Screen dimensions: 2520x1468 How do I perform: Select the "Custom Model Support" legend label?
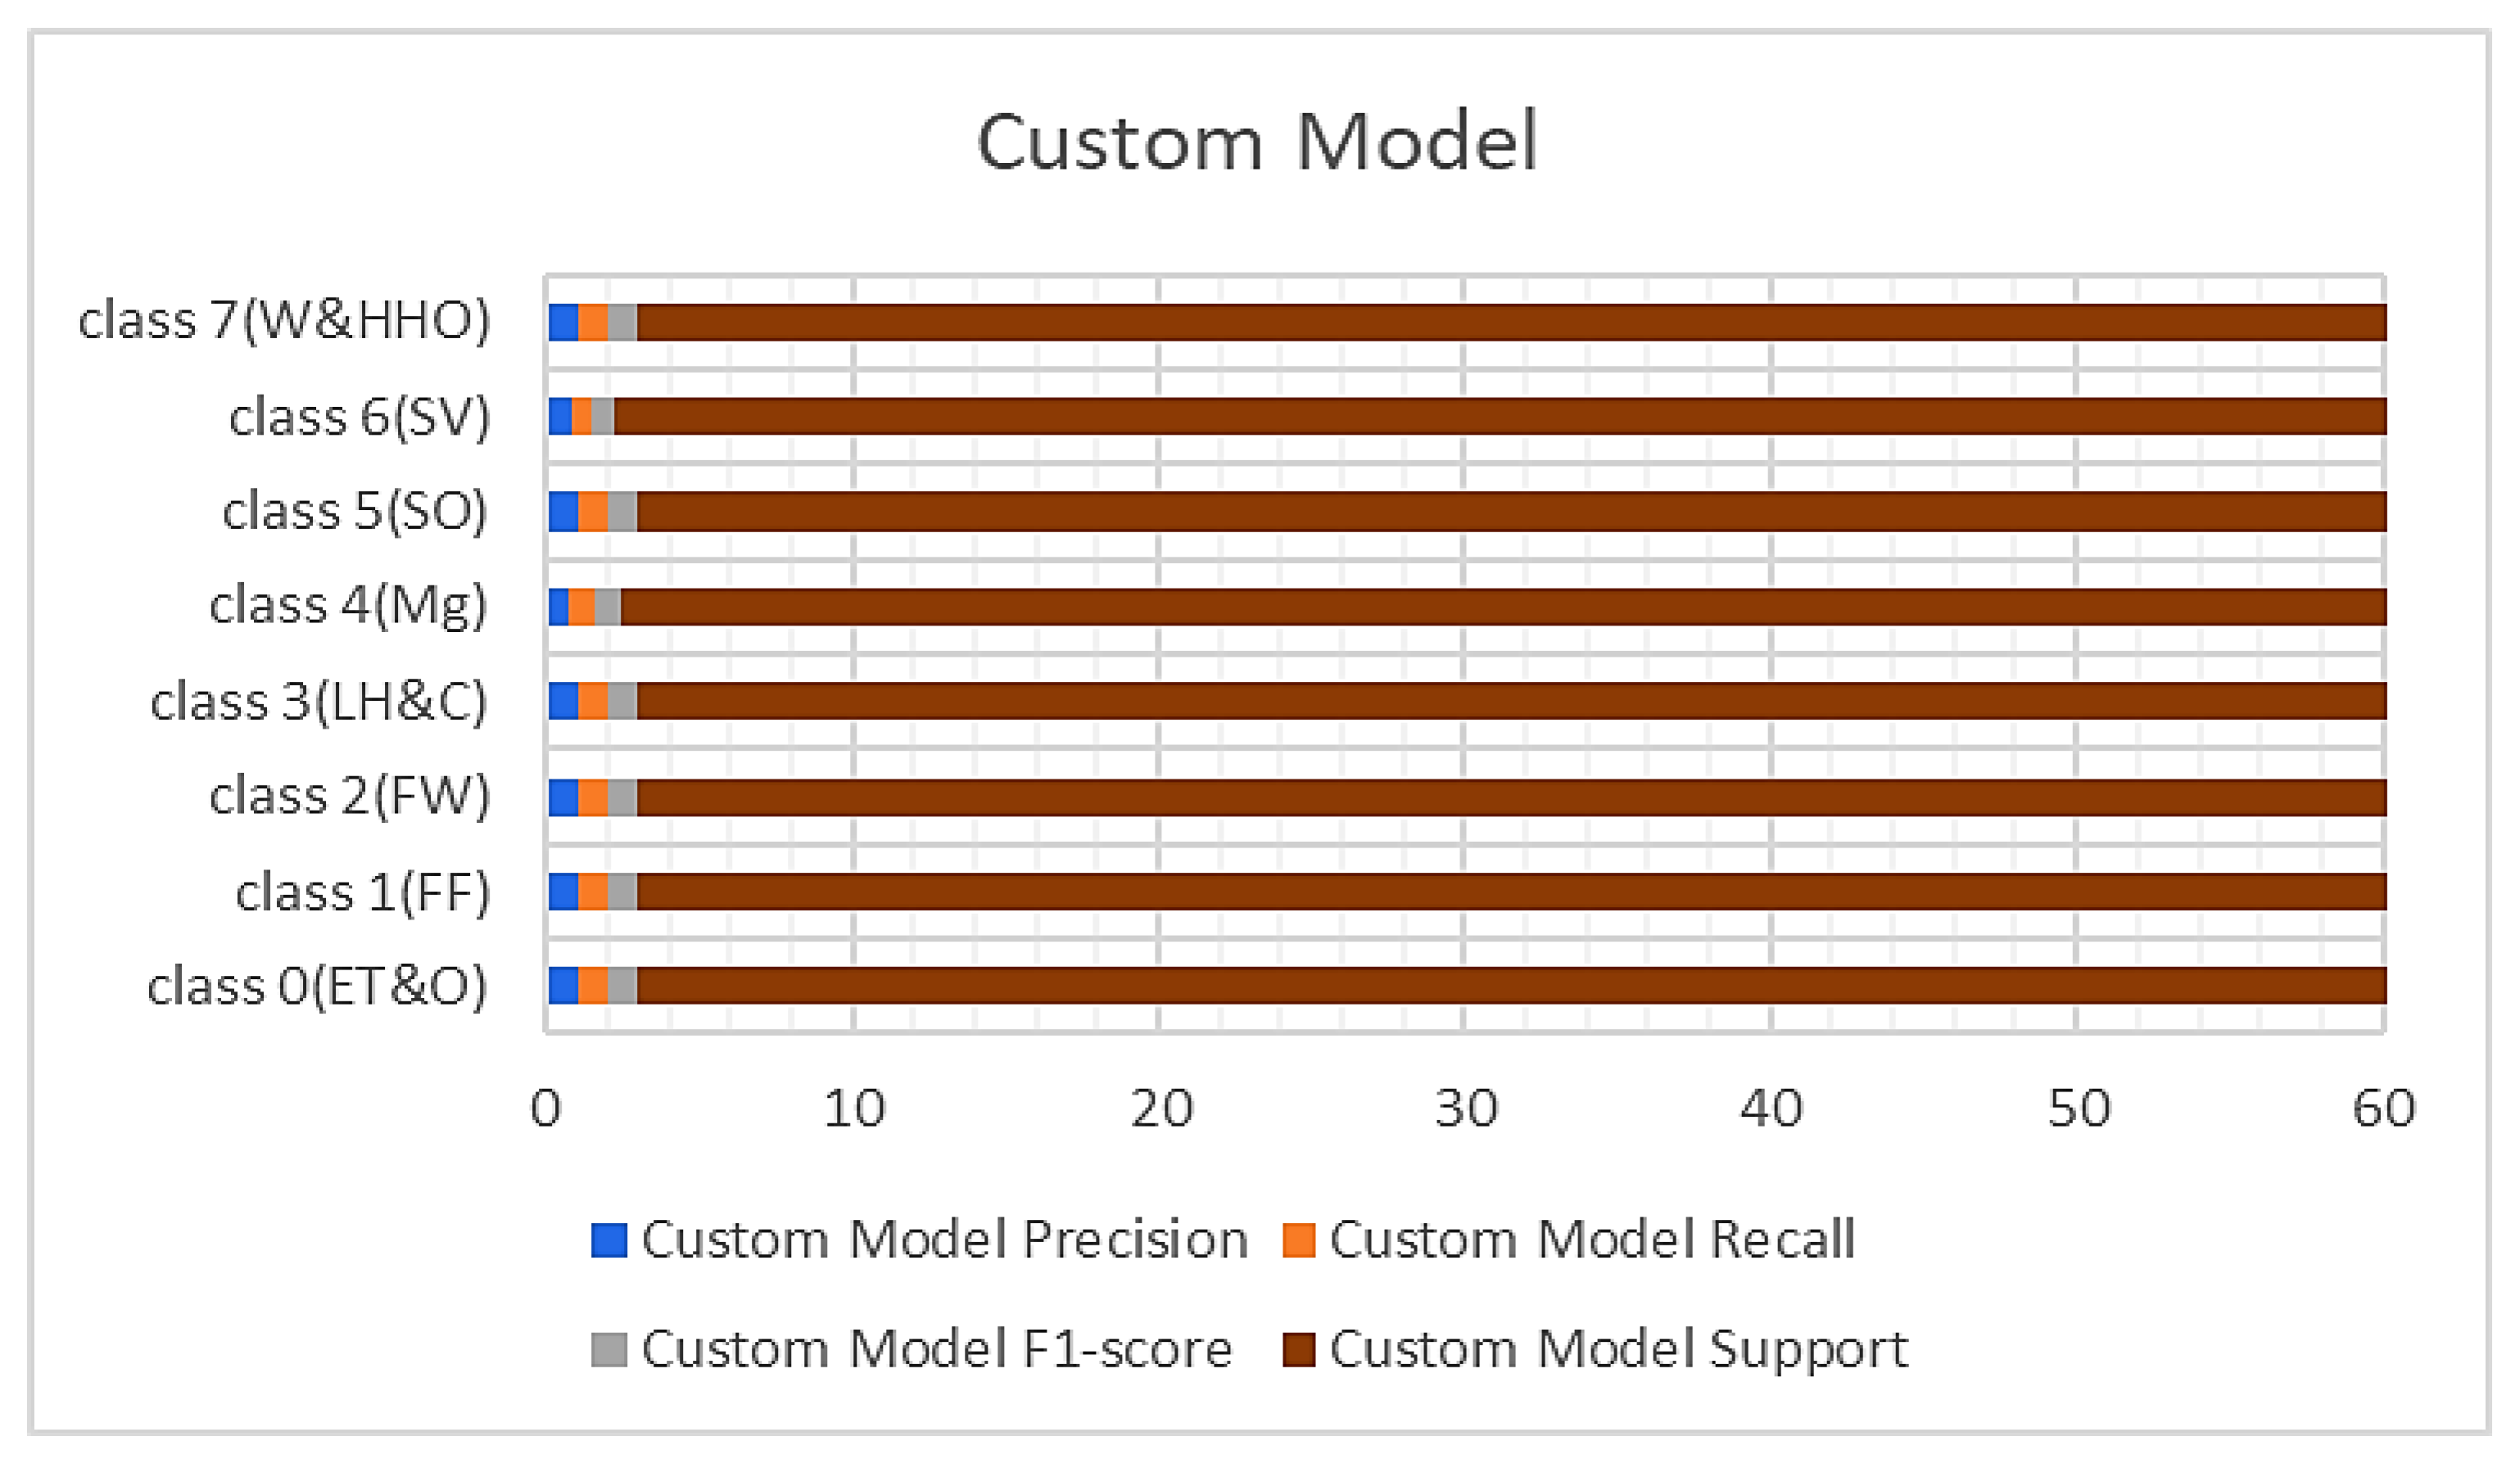[1618, 1349]
